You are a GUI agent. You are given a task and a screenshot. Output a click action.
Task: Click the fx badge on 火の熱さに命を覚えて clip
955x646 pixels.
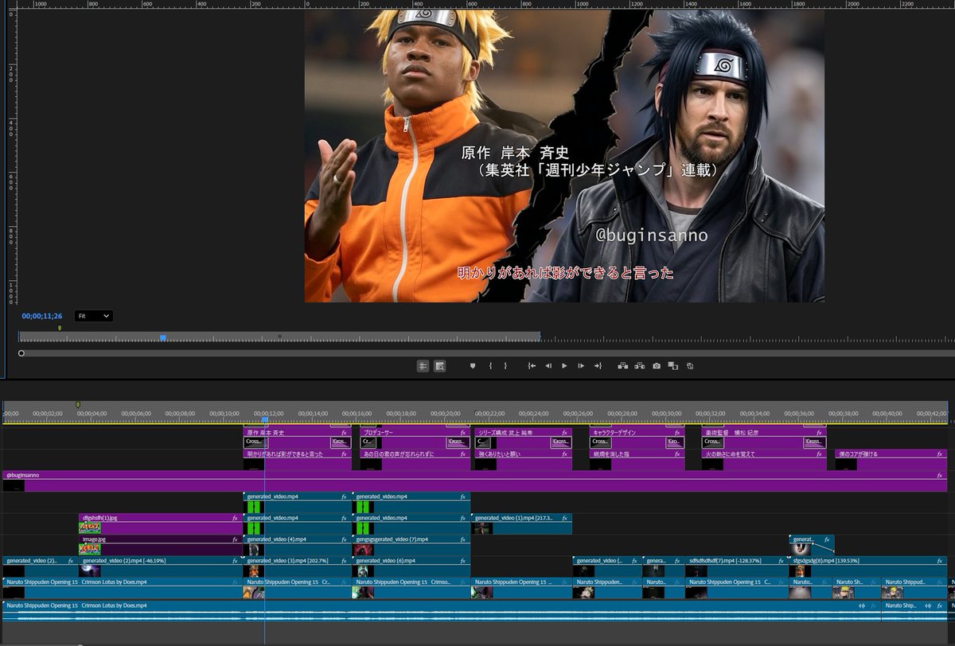tap(819, 454)
